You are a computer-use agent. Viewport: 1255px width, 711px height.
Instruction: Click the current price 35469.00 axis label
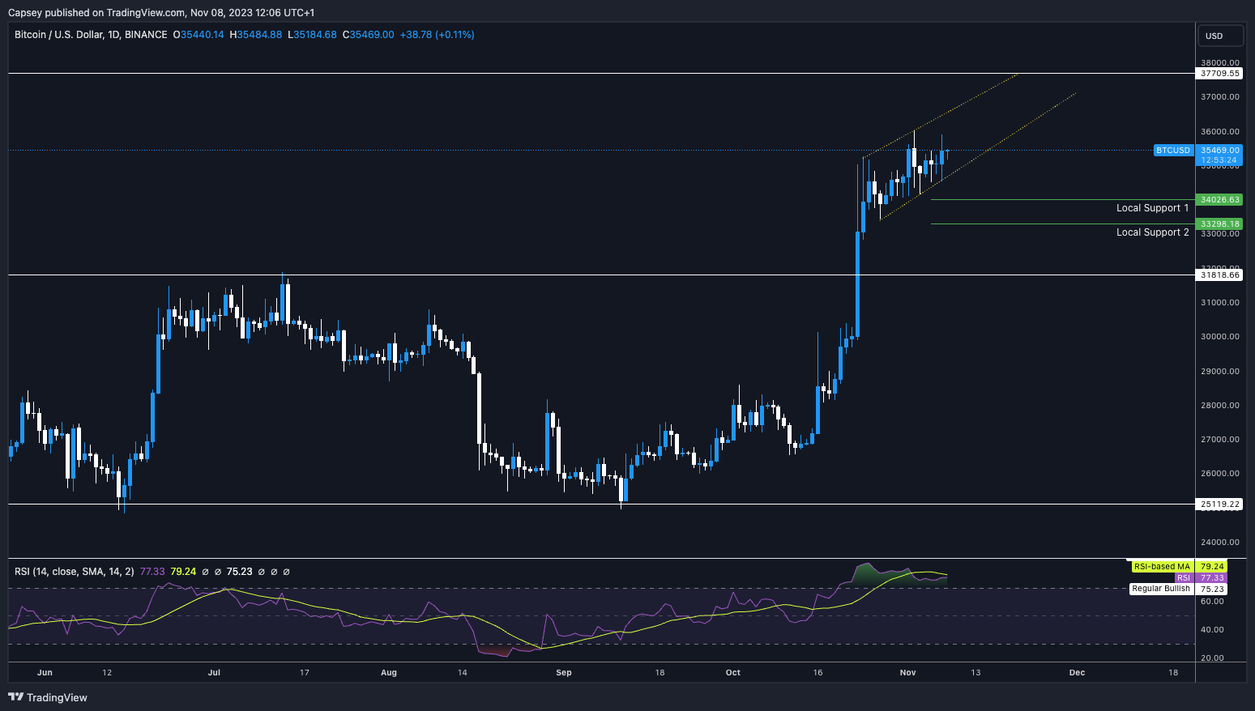click(x=1220, y=150)
